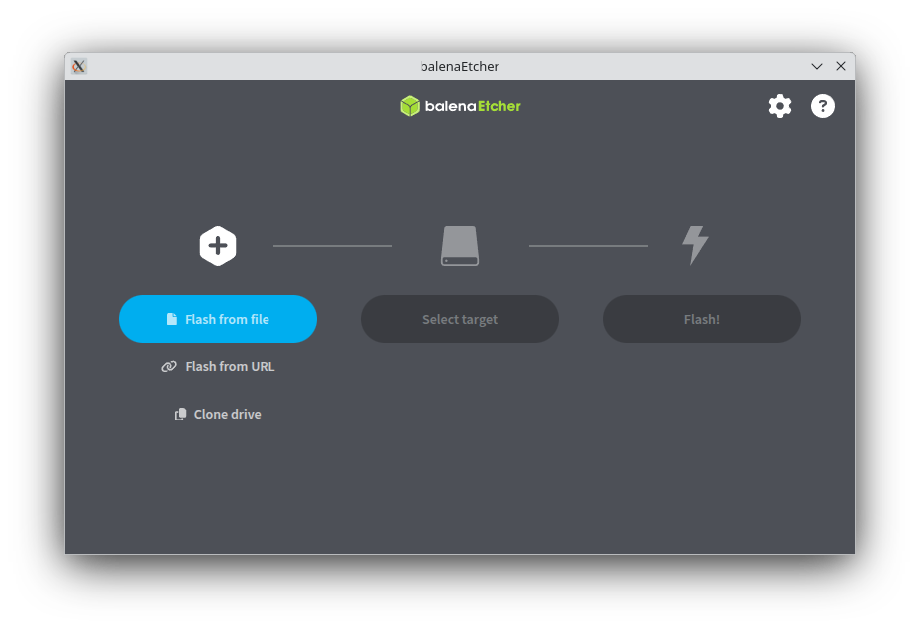920x631 pixels.
Task: Click the green cube balena logo
Action: click(410, 106)
